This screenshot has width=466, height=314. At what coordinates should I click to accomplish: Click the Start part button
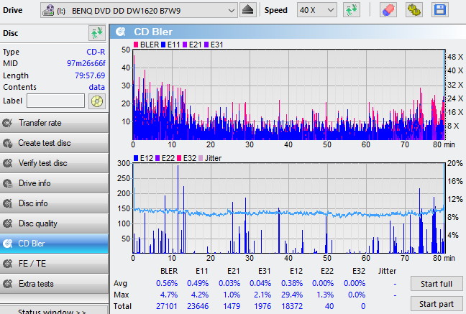(x=437, y=304)
